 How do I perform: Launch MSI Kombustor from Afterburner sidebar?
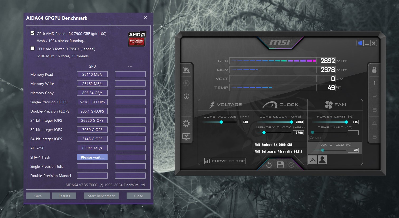(x=186, y=70)
